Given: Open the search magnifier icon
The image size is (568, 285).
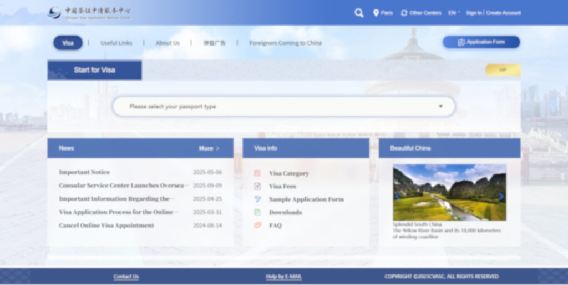Looking at the screenshot, I should pos(359,13).
